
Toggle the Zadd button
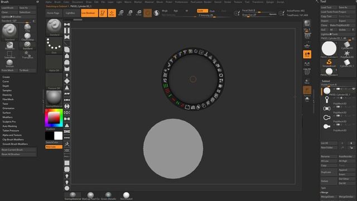[x=202, y=11]
